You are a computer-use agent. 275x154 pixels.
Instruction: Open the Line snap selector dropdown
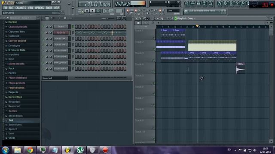pos(173,11)
